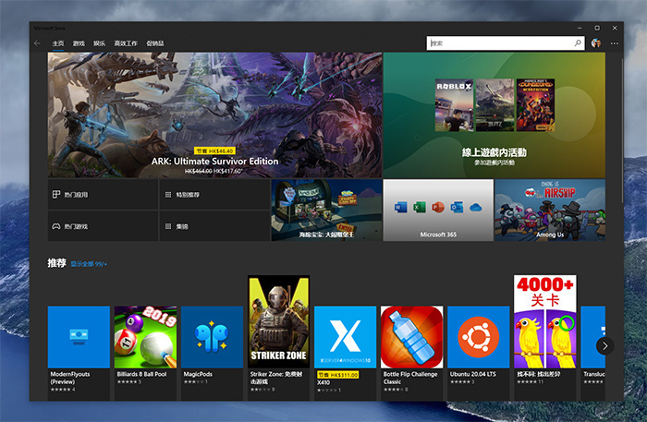Open the 热门应用 top apps tile

[x=103, y=195]
